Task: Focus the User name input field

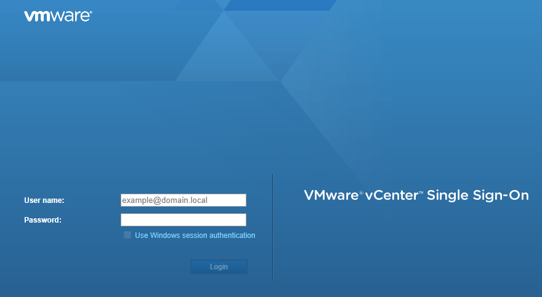Action: click(183, 200)
